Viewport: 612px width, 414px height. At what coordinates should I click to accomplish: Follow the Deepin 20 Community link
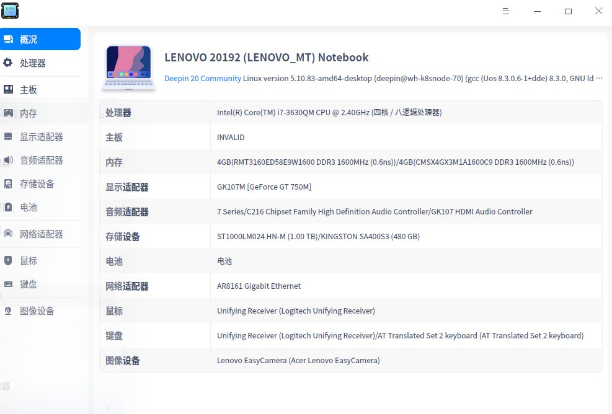(x=203, y=79)
